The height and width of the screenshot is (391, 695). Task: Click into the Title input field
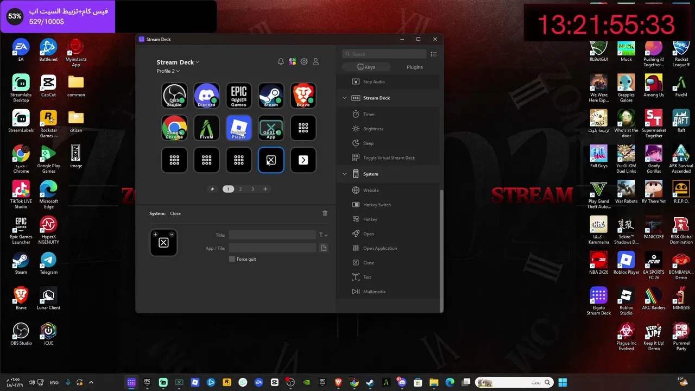[272, 235]
